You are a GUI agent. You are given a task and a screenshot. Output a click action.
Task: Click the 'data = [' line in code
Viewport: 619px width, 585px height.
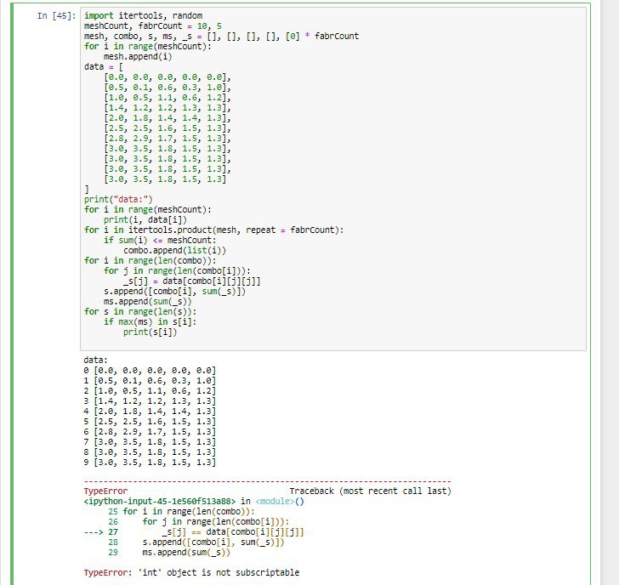pyautogui.click(x=104, y=66)
